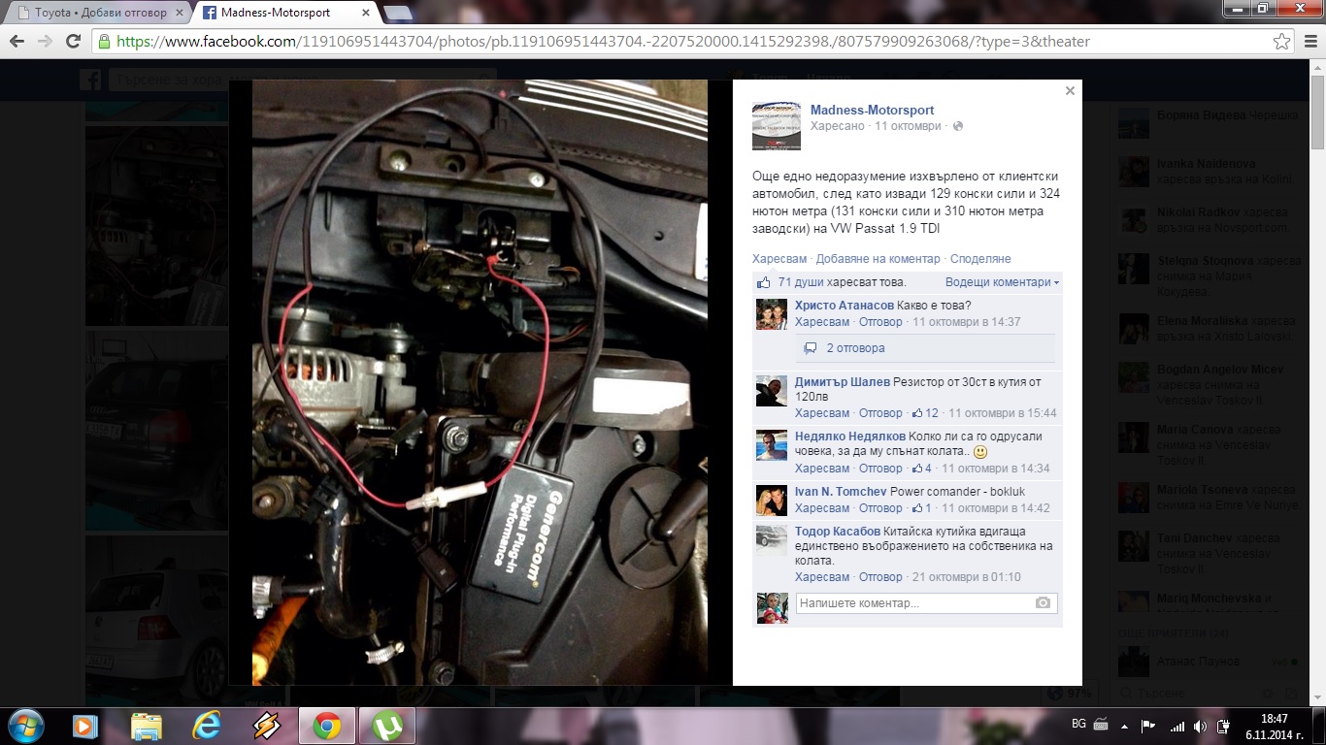The height and width of the screenshot is (745, 1326).
Task: Bookmark page with the star icon
Action: coord(1281,42)
